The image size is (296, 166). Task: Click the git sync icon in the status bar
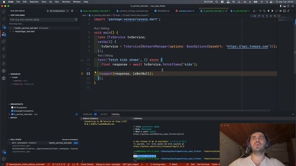click(x=49, y=164)
